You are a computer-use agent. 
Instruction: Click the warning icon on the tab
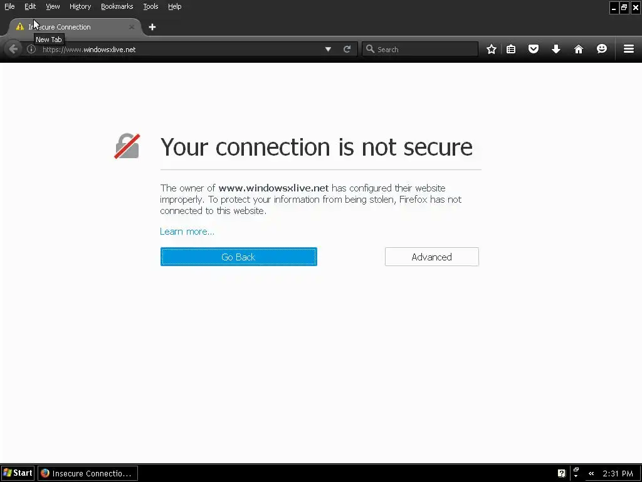(x=19, y=26)
